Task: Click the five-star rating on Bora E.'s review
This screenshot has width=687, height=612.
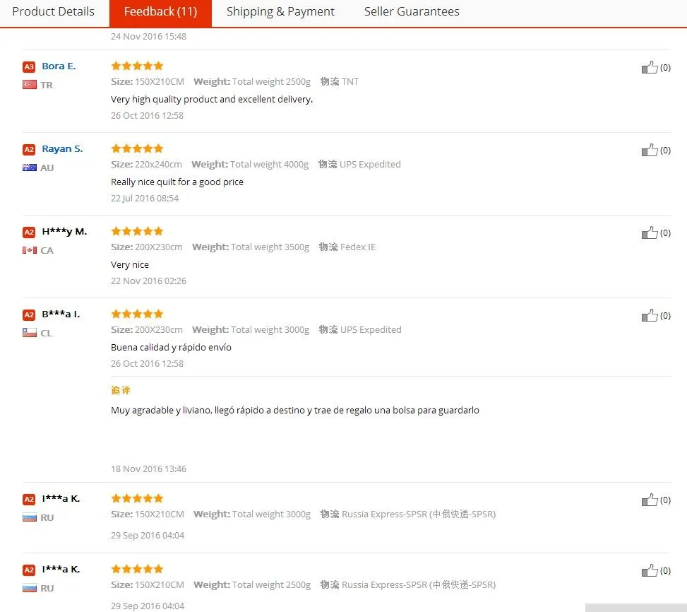Action: pos(137,66)
